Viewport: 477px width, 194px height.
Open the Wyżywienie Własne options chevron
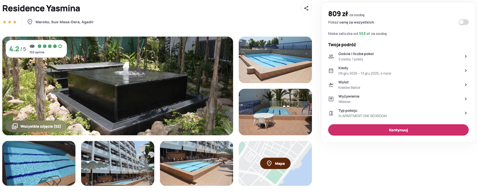click(x=466, y=99)
